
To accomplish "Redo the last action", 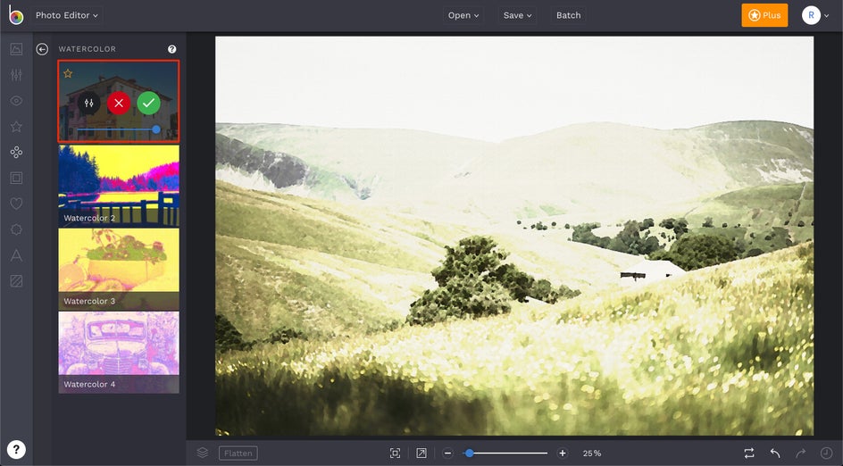I will click(x=800, y=454).
